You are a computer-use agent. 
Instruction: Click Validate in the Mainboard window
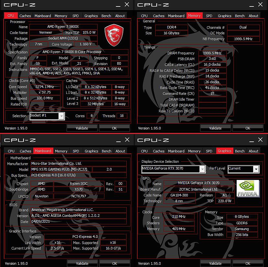(x=82, y=263)
